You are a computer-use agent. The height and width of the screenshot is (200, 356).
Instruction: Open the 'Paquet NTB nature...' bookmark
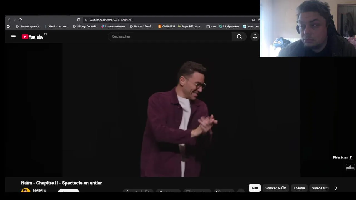(190, 26)
